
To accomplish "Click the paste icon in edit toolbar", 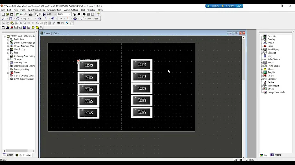I will point(12,23).
